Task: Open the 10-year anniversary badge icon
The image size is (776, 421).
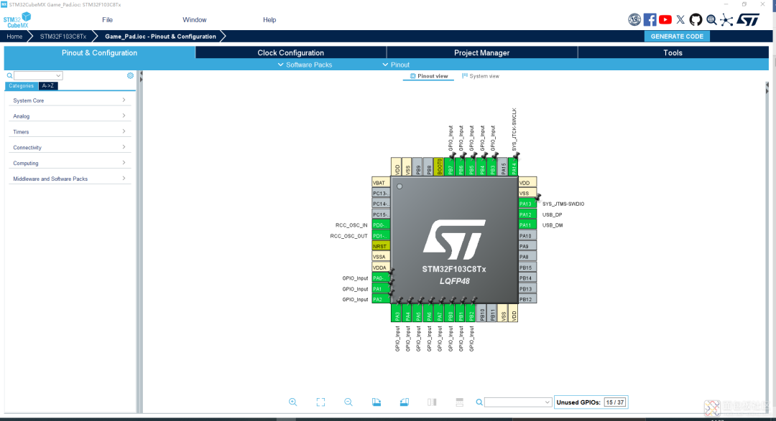Action: 634,20
